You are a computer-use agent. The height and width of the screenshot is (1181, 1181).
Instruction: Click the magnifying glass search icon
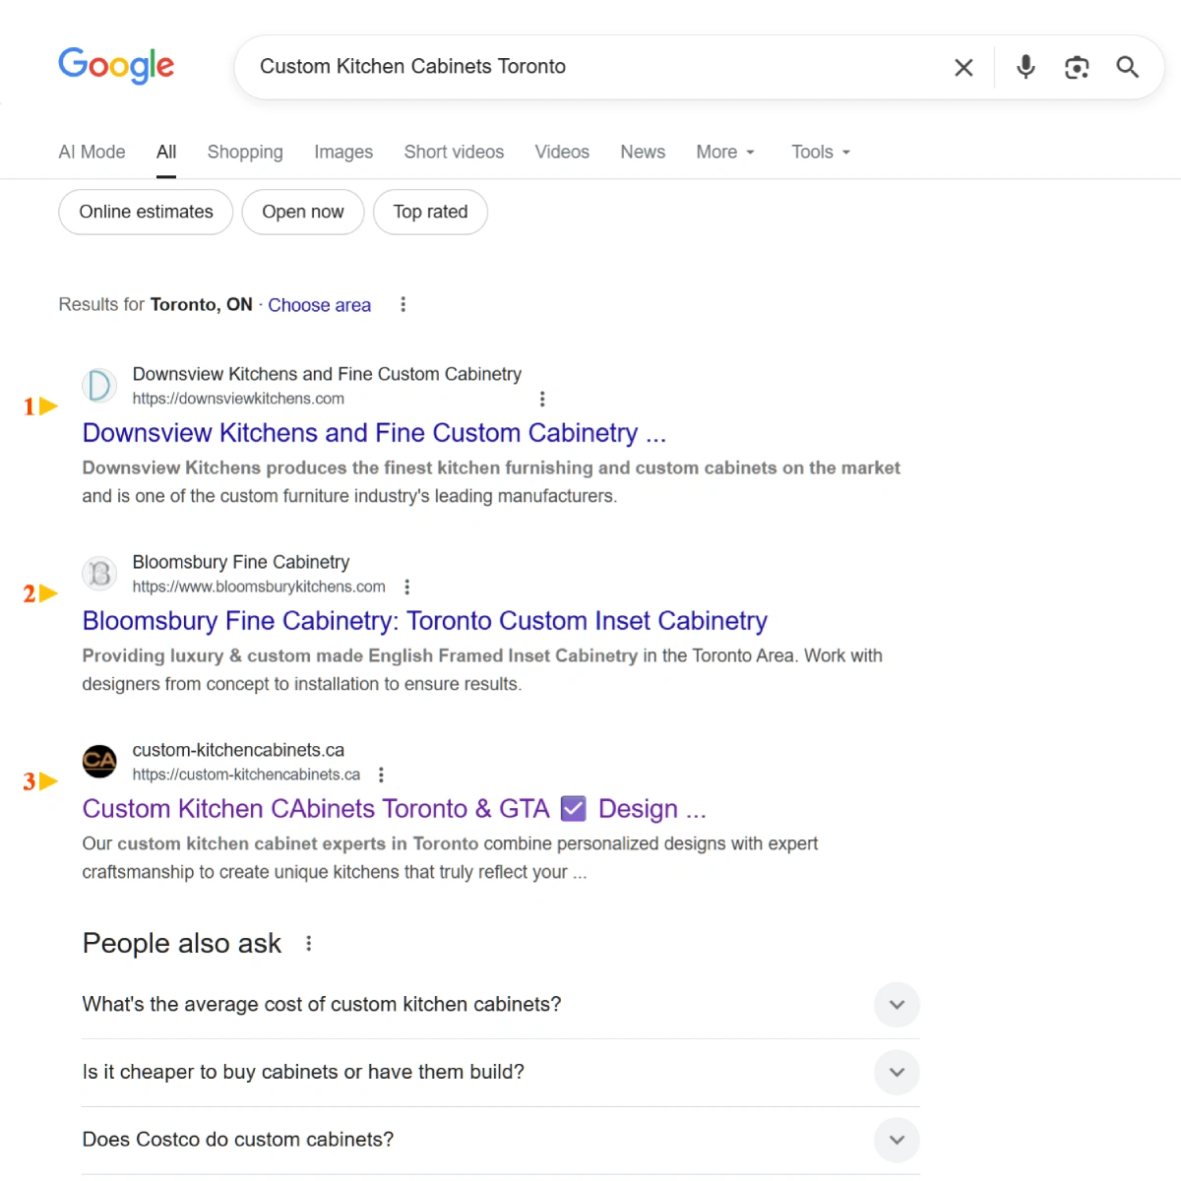1128,67
